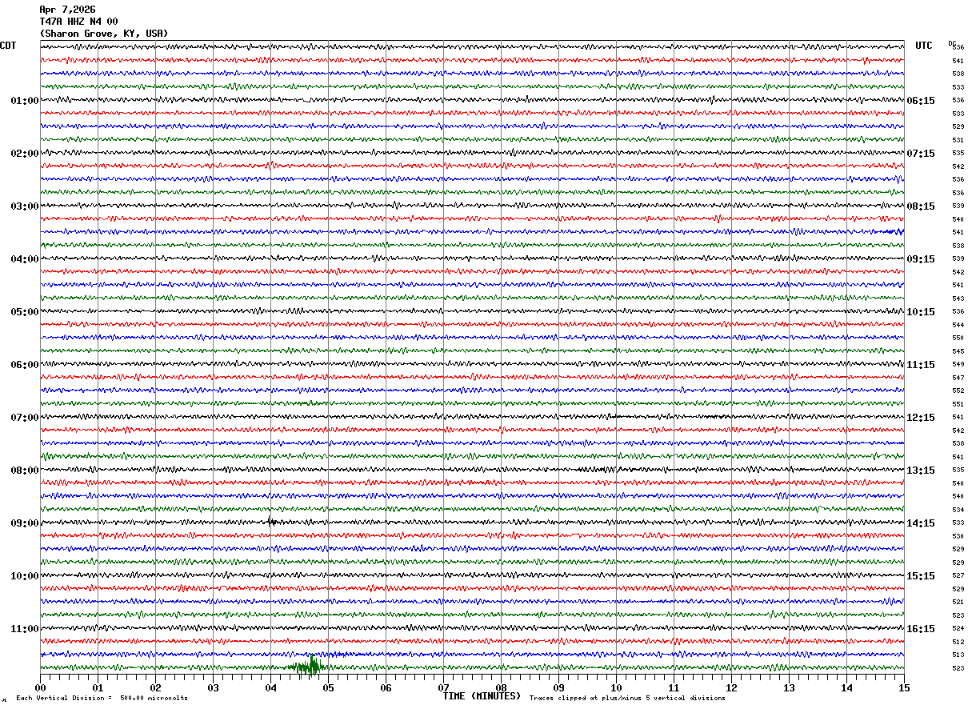This screenshot has height=709, width=968.
Task: Click minute tick '10' on the time axis
Action: tap(616, 687)
